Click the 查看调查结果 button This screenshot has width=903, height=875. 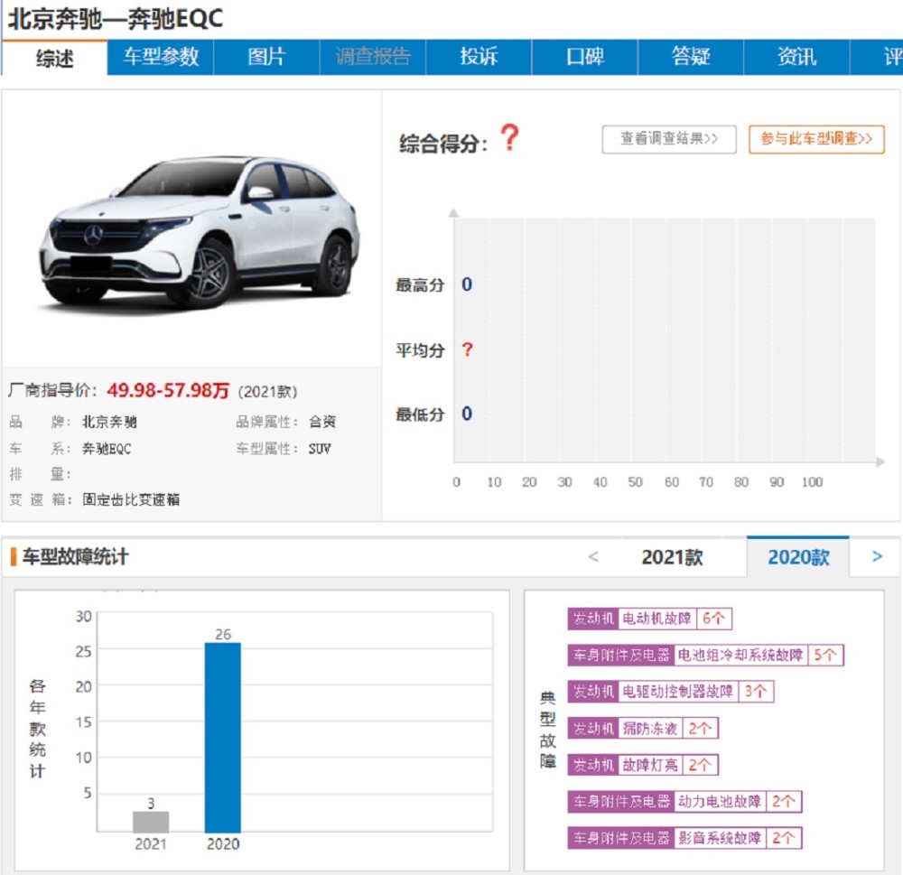[x=668, y=139]
